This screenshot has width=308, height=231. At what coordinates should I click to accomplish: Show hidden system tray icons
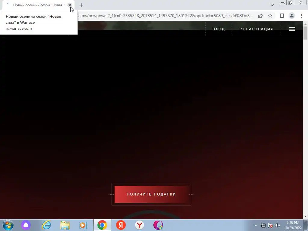[x=256, y=225]
